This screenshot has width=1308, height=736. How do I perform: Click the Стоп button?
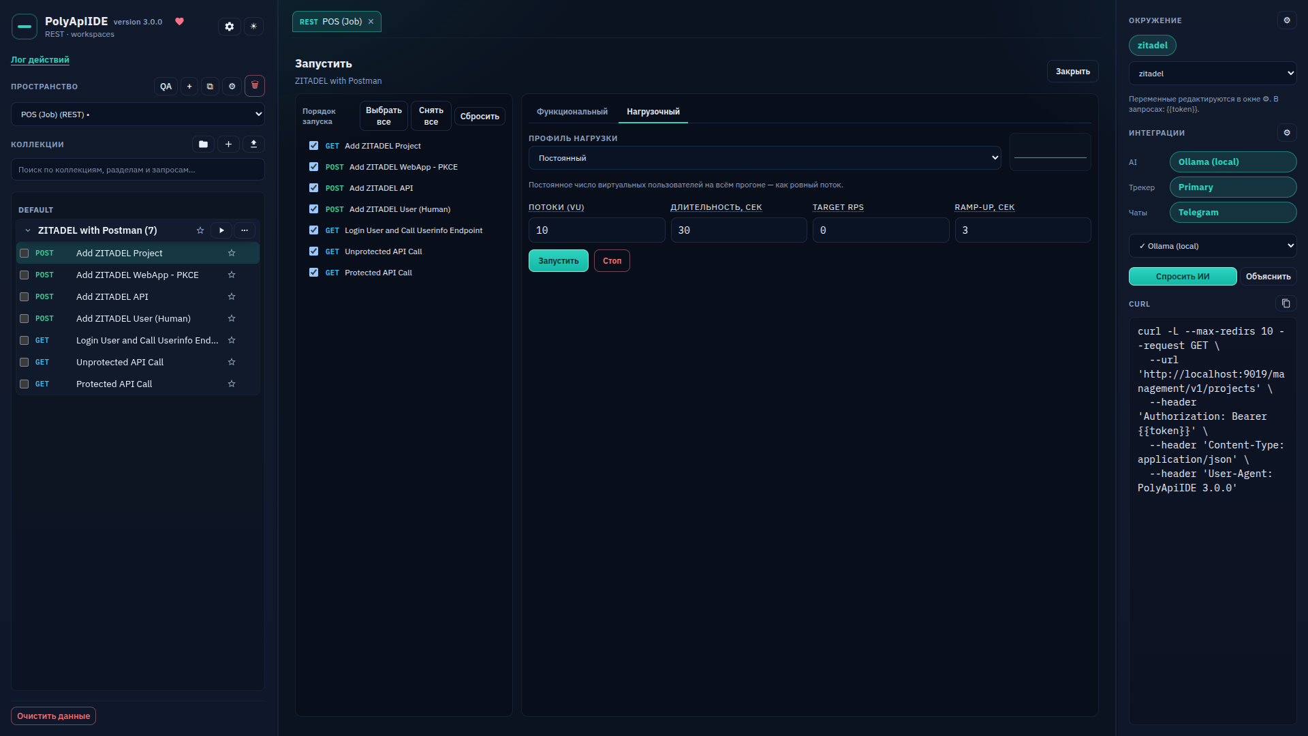[x=612, y=261]
